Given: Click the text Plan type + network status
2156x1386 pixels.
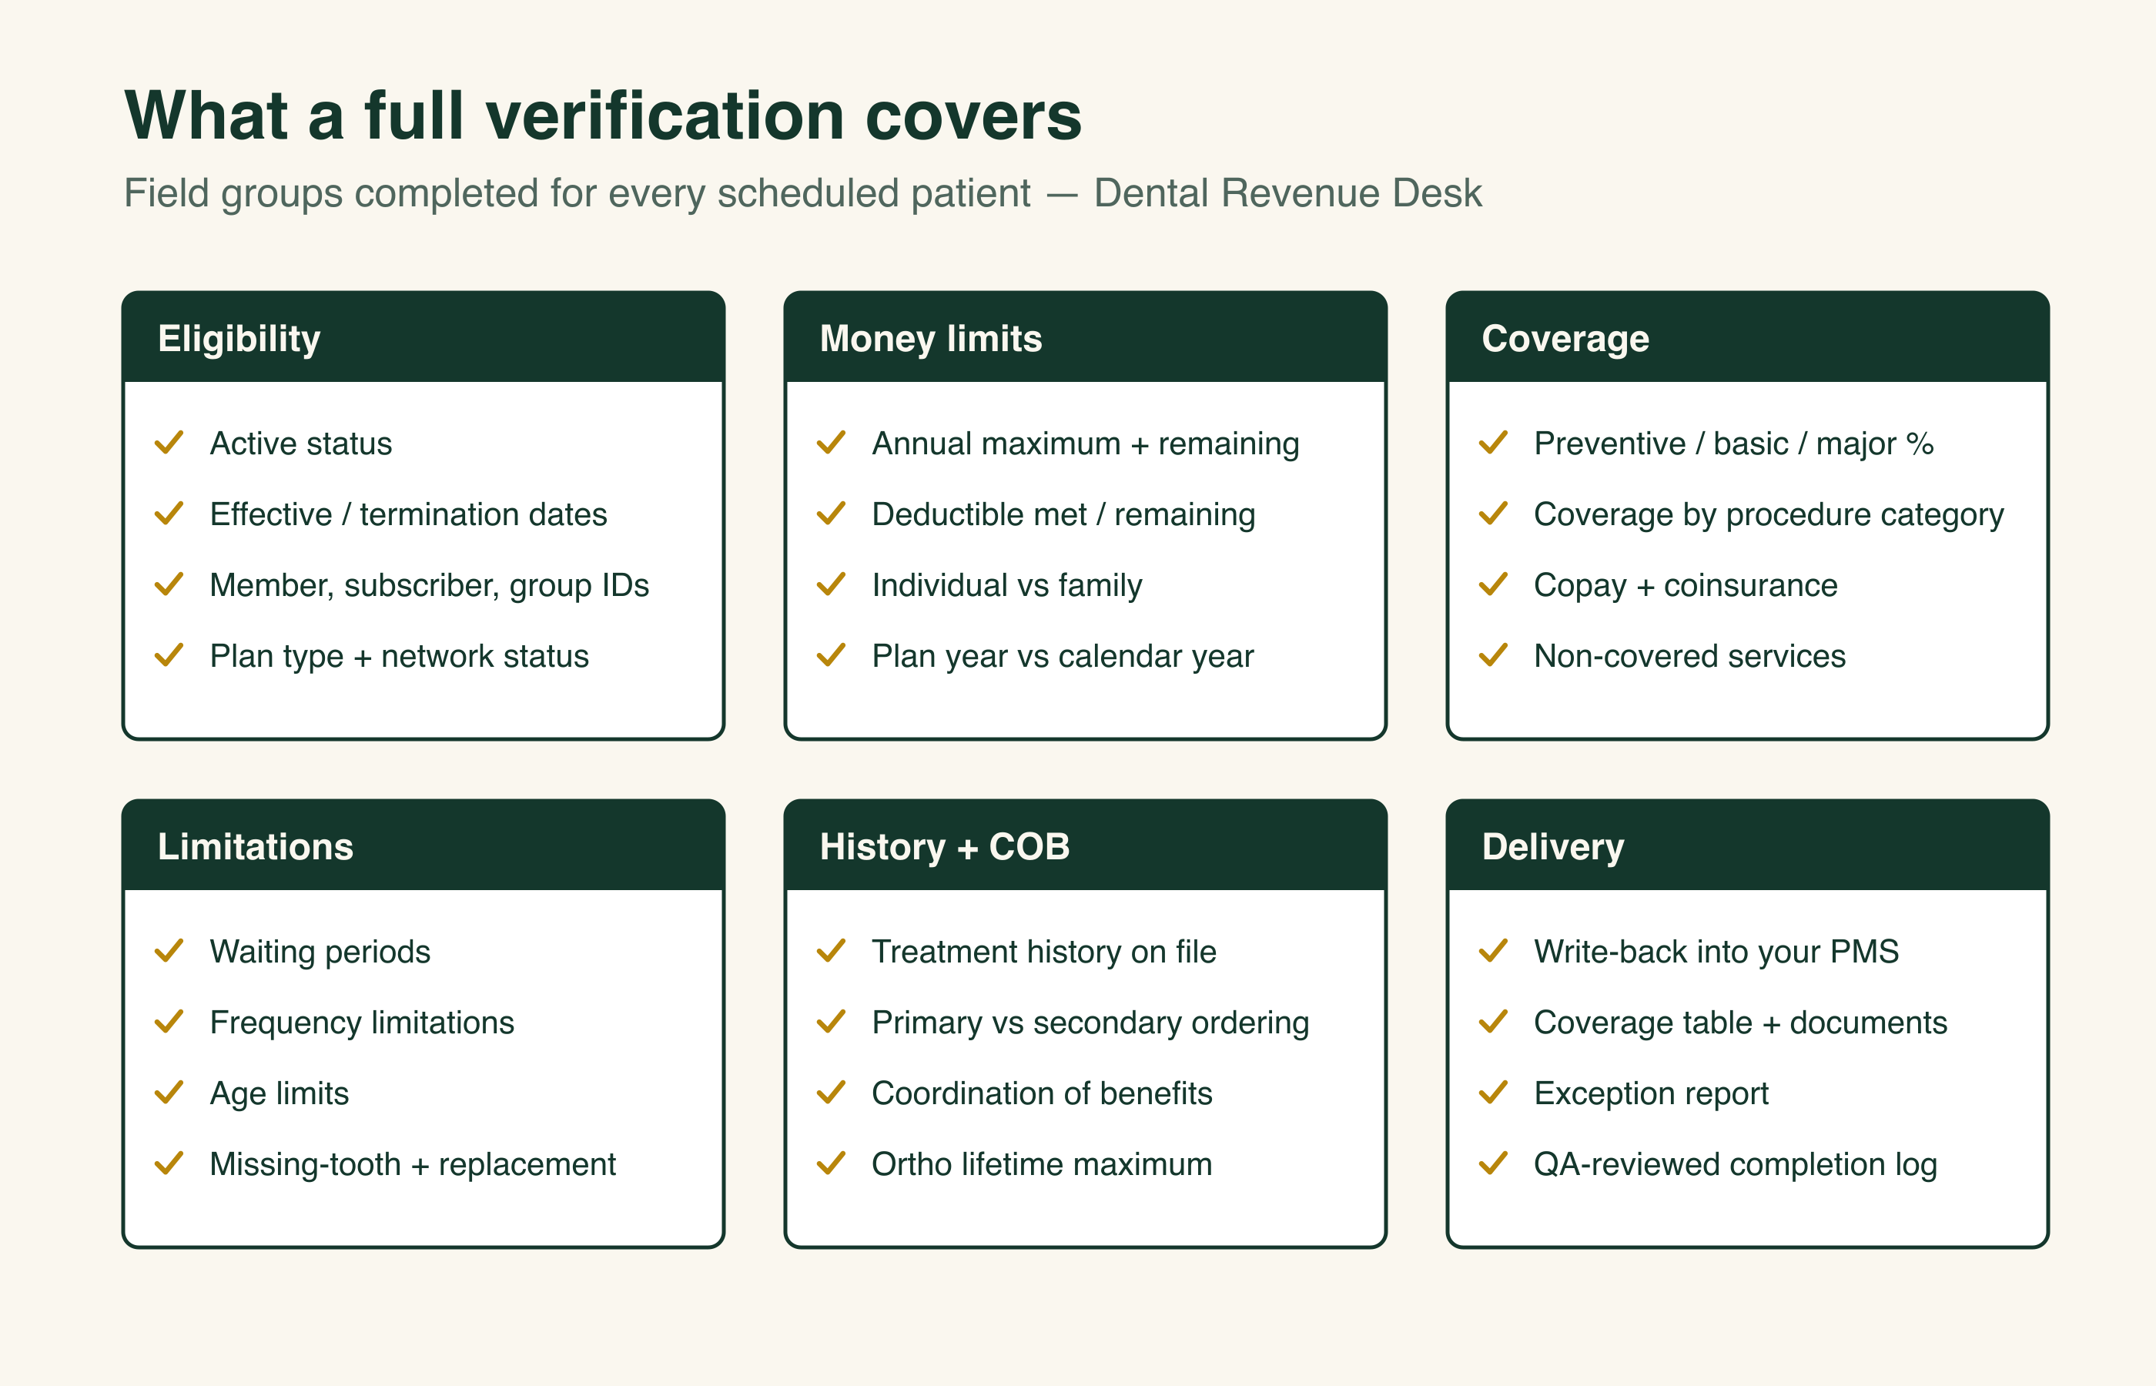Looking at the screenshot, I should pyautogui.click(x=400, y=657).
